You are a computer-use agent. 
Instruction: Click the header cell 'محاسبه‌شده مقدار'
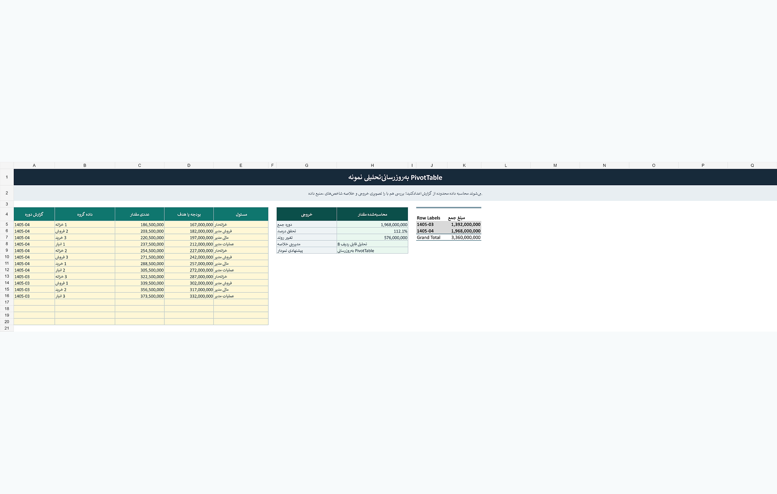372,214
